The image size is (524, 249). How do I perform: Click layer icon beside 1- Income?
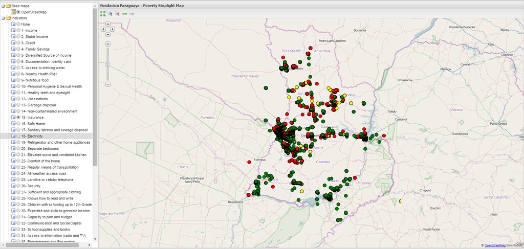point(13,30)
